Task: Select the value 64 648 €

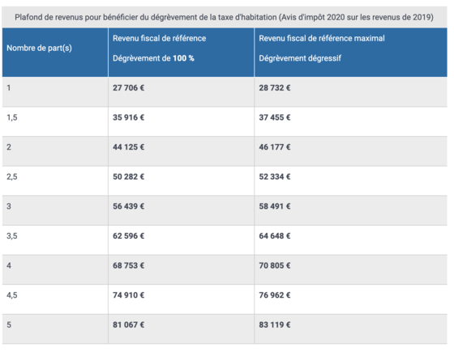Action: [x=275, y=235]
